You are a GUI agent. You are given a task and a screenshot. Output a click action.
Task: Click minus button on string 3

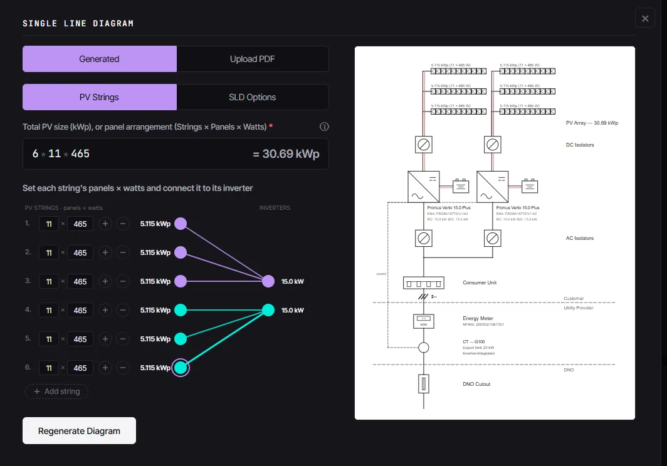click(123, 281)
